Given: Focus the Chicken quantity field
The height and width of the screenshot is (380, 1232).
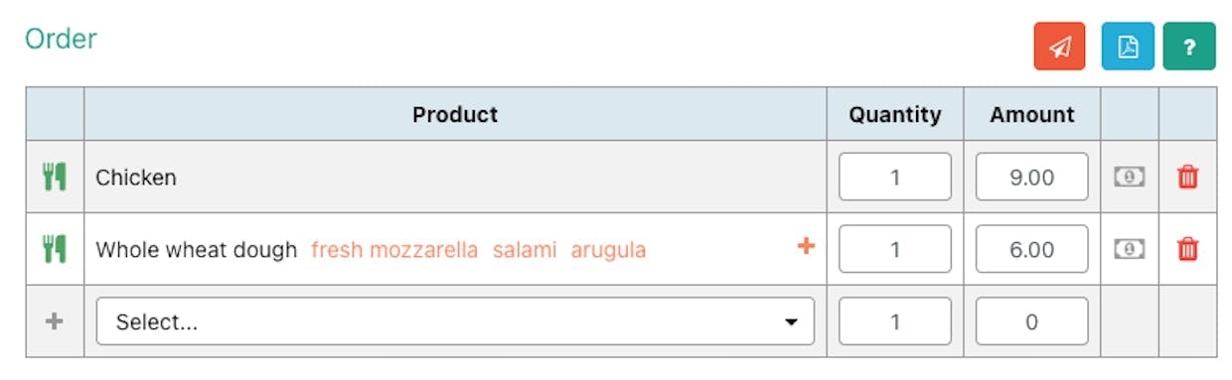Looking at the screenshot, I should [895, 177].
